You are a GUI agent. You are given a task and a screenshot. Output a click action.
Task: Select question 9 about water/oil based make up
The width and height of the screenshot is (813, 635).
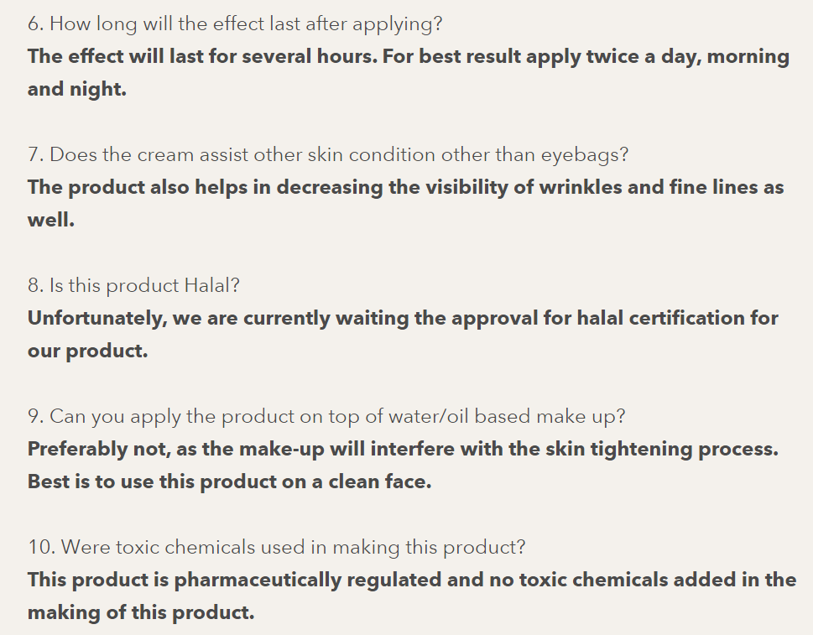(x=326, y=416)
